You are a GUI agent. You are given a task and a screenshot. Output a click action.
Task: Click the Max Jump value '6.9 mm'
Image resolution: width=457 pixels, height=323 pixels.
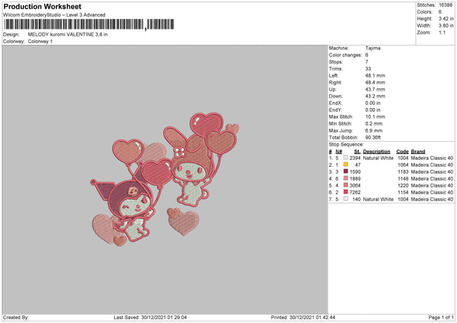[374, 130]
